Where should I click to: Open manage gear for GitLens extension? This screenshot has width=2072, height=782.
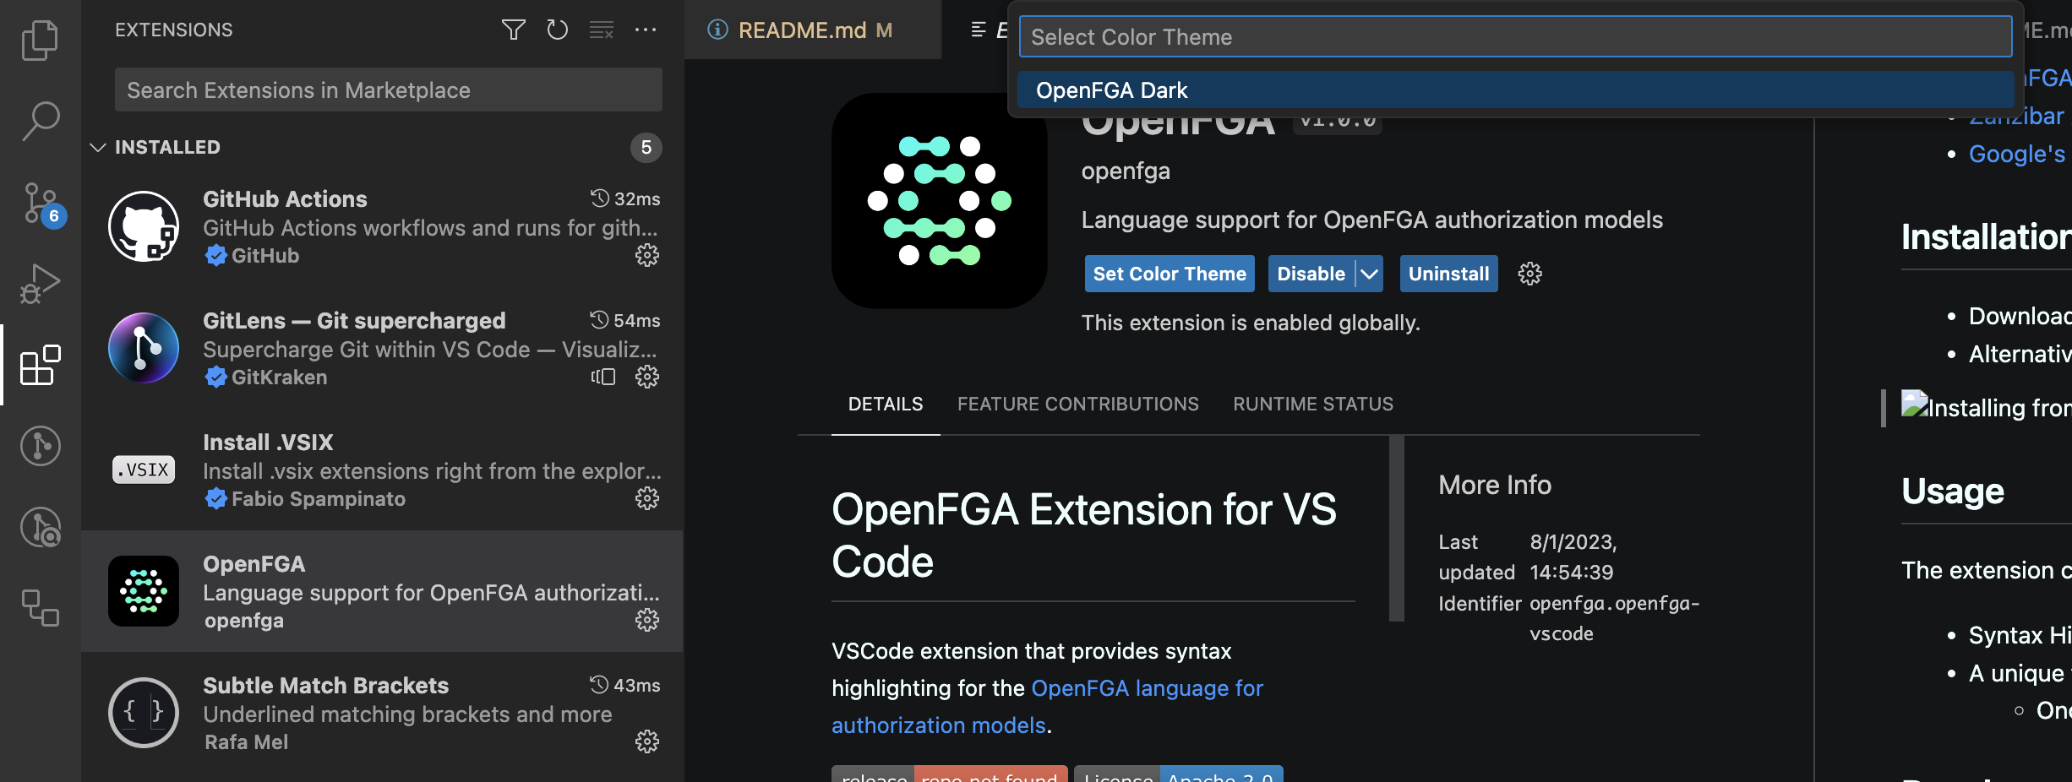pyautogui.click(x=647, y=377)
